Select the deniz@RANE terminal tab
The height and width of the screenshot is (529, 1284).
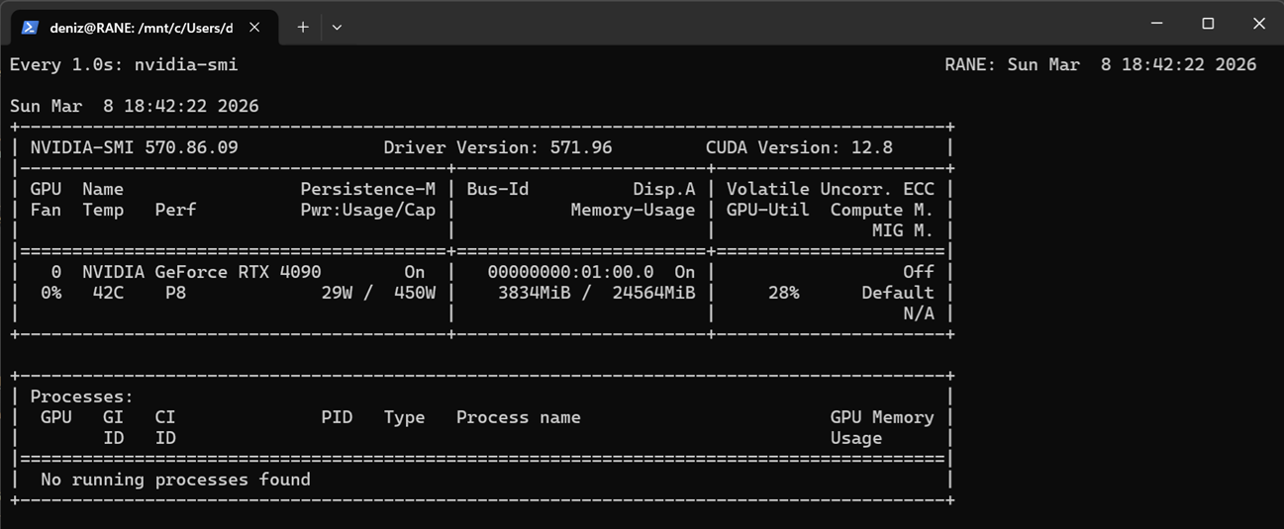tap(141, 27)
